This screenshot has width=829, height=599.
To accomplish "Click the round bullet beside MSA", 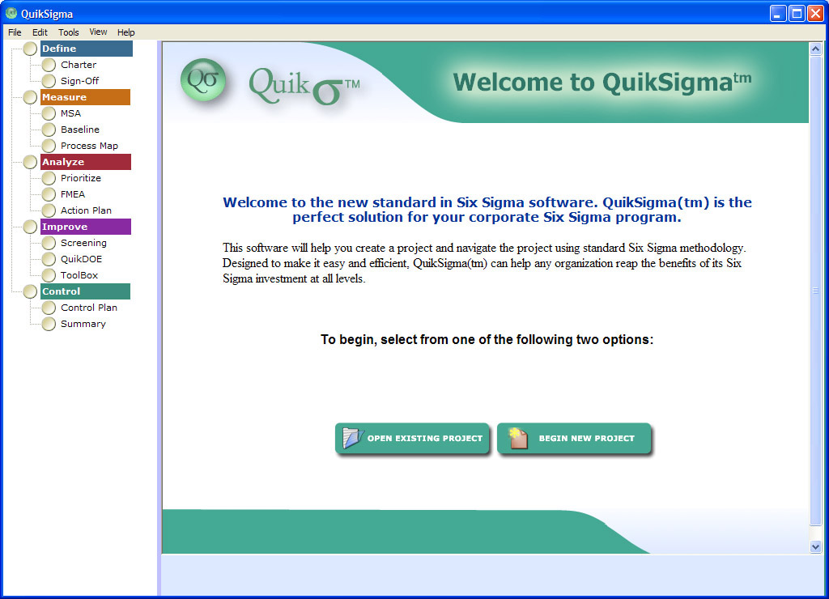I will click(49, 113).
